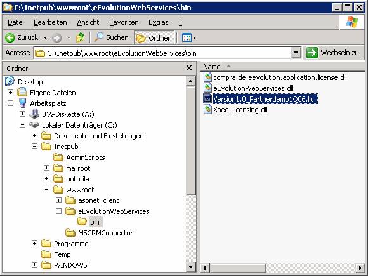Click the green Wechseln zu arrow
Viewport: 368px width, 276px height.
312,53
